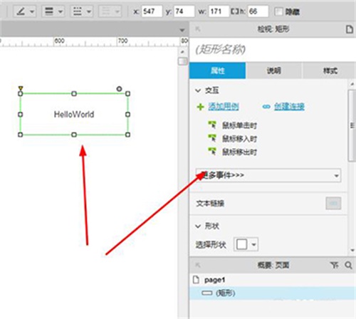Open the line color pen tool
The width and height of the screenshot is (356, 319).
[x=25, y=11]
